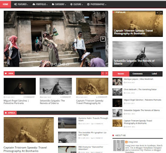The image size is (166, 153).
Task: Open Asia post title Captain Tristram Speedy Travel Photography
Action: (90, 102)
